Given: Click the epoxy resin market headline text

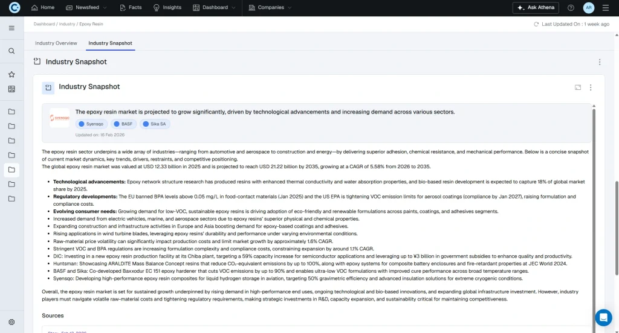Looking at the screenshot, I should click(265, 112).
